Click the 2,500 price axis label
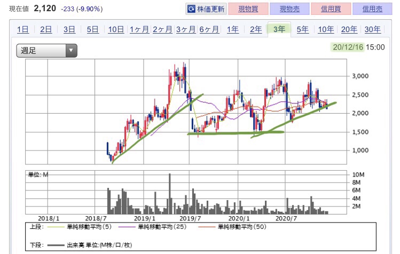The width and height of the screenshot is (400, 254). click(360, 95)
